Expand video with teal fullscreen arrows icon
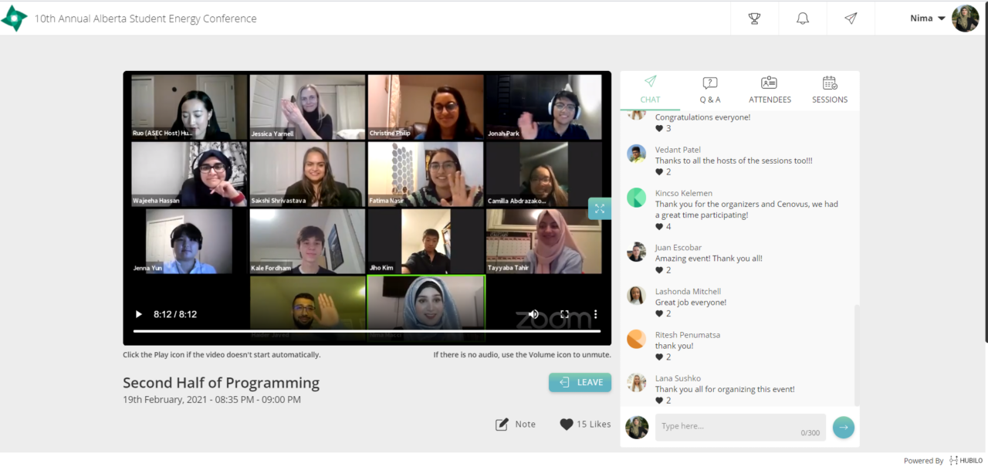This screenshot has width=988, height=467. [599, 208]
